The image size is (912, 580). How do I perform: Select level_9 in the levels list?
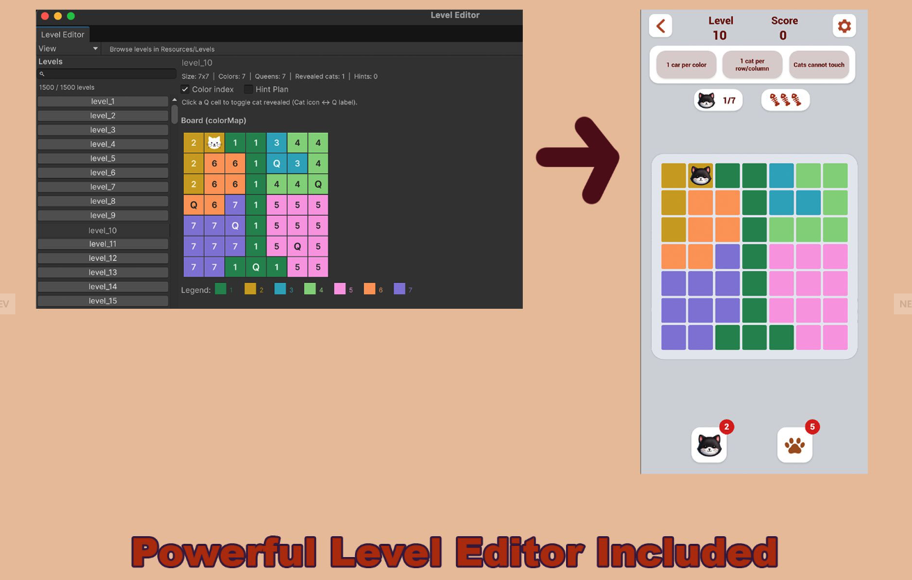pos(102,216)
